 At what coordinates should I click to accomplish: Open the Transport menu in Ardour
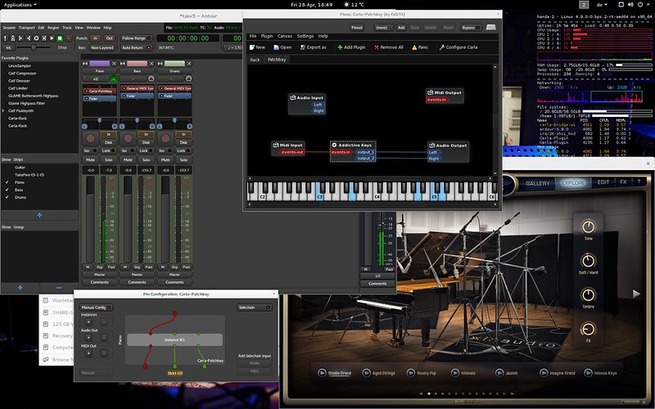tap(27, 28)
